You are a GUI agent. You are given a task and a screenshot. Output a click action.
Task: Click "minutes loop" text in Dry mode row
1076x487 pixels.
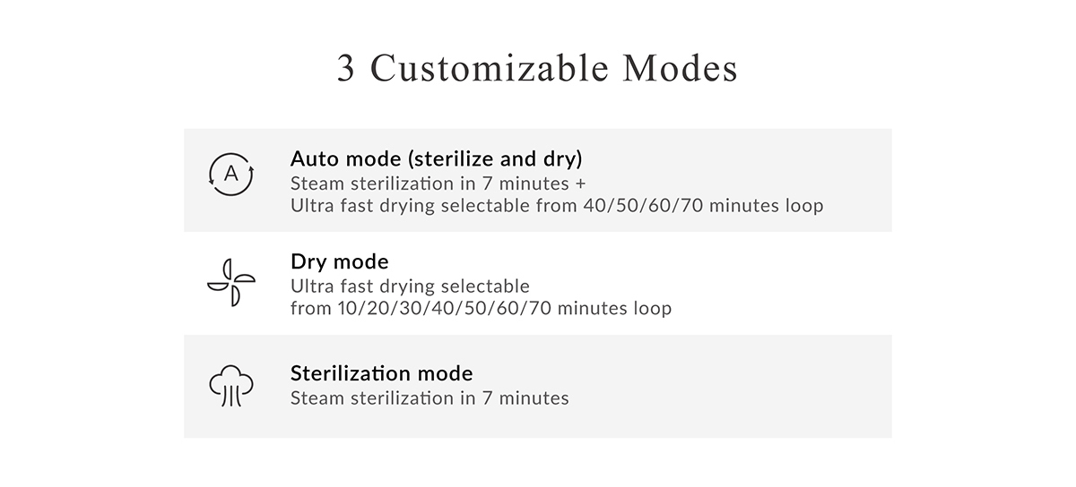[614, 309]
